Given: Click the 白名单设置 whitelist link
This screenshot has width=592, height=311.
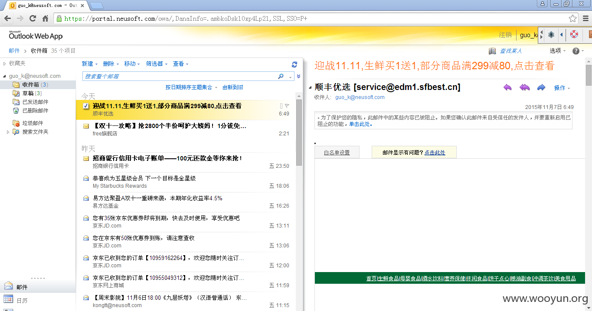Looking at the screenshot, I should click(x=337, y=153).
